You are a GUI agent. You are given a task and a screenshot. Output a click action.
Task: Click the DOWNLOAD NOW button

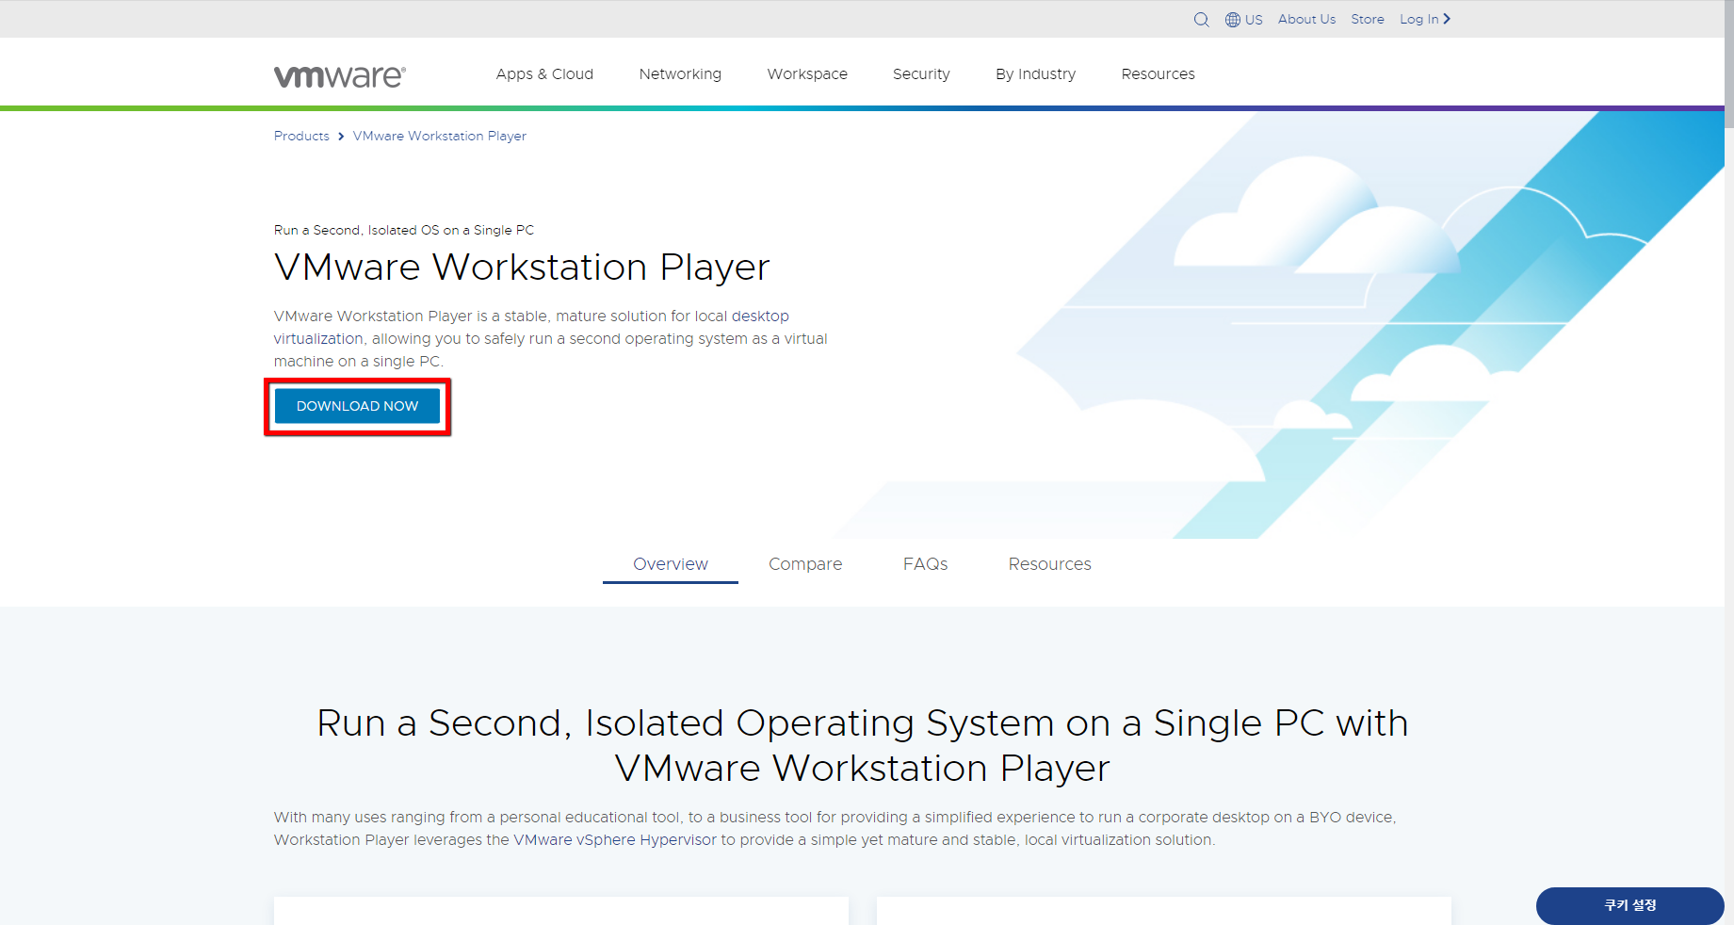click(357, 406)
